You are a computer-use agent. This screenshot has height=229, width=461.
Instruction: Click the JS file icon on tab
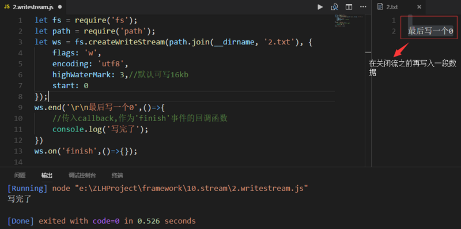[7, 7]
